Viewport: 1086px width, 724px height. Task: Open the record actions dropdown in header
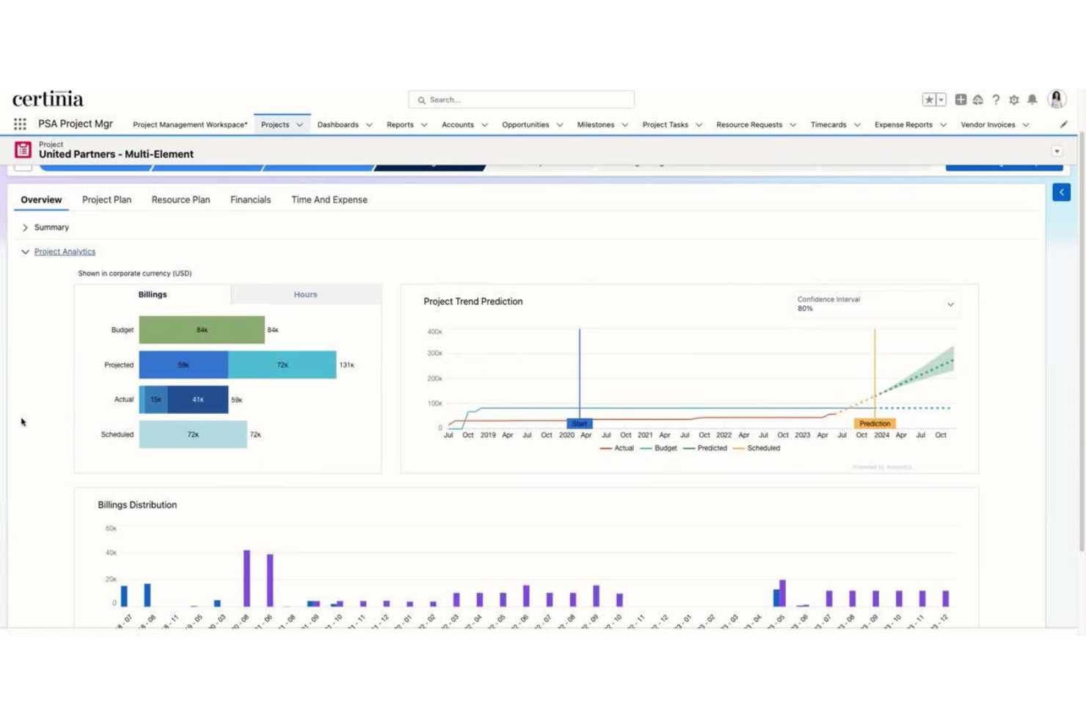pyautogui.click(x=1057, y=152)
